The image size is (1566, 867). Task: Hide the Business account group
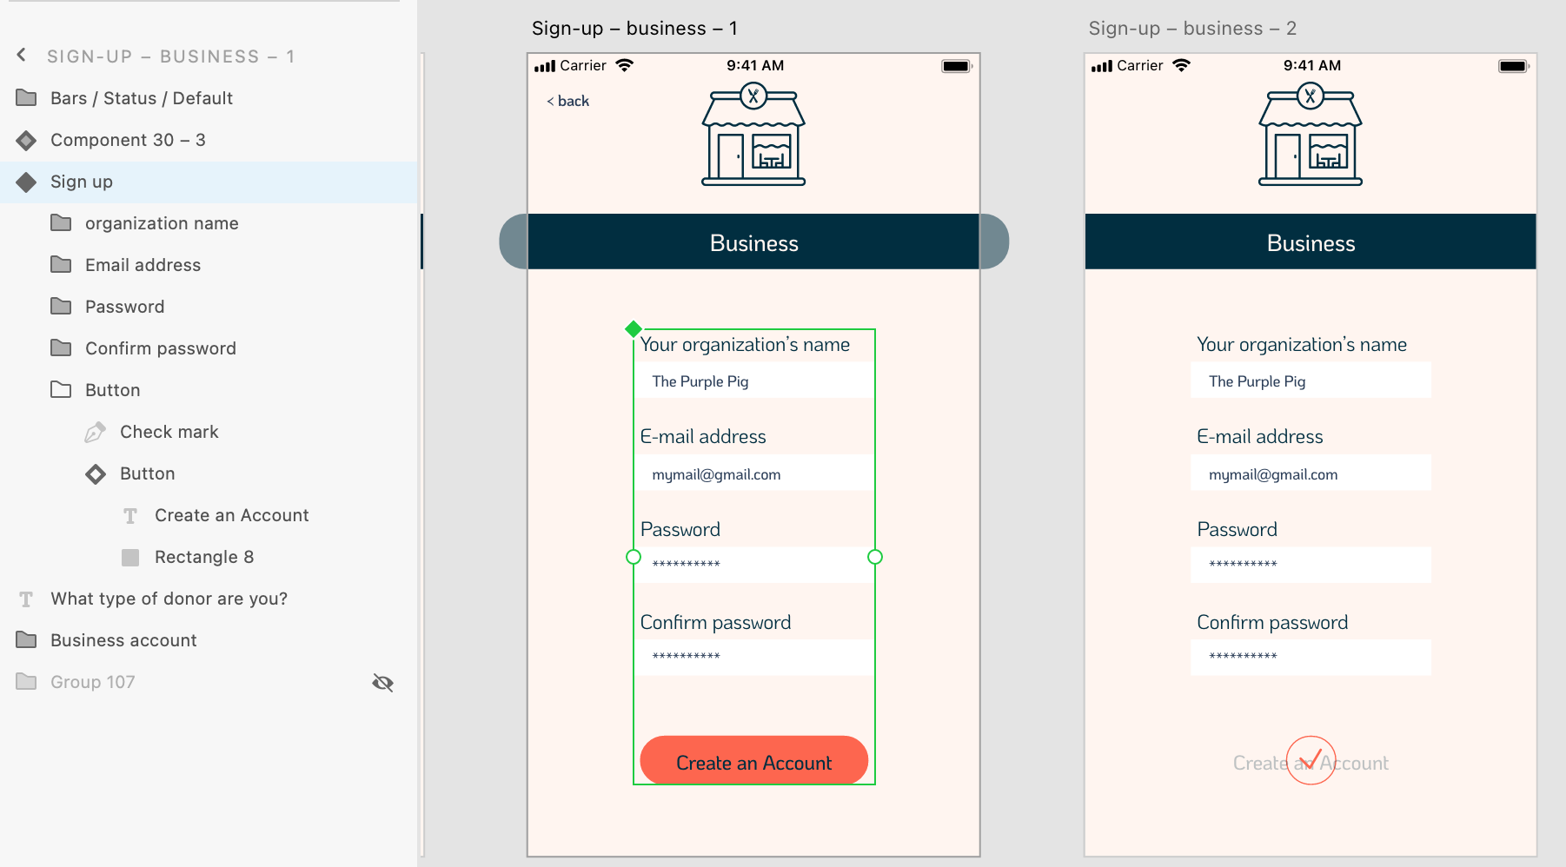[383, 640]
